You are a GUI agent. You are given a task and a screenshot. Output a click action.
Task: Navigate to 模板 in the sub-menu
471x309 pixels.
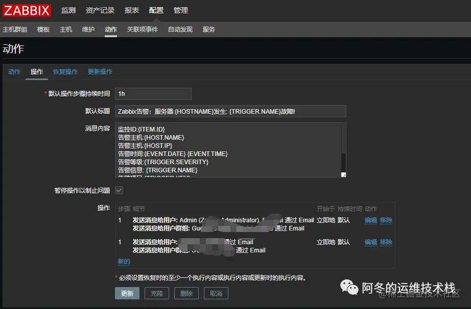tap(43, 29)
